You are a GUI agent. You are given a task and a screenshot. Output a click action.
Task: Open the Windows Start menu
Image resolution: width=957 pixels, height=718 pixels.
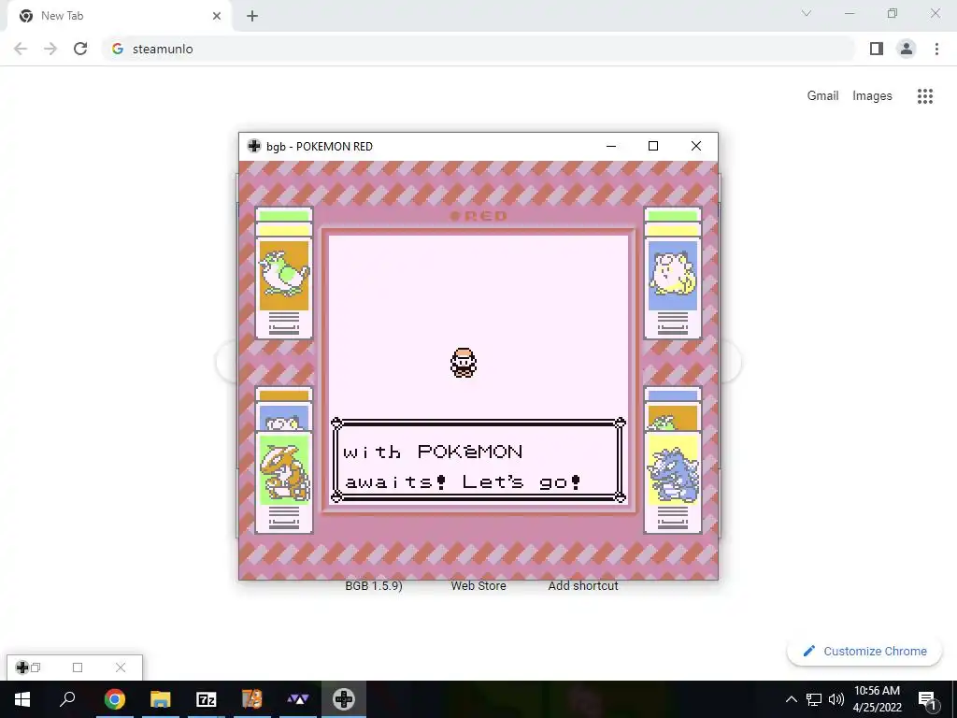coord(22,699)
